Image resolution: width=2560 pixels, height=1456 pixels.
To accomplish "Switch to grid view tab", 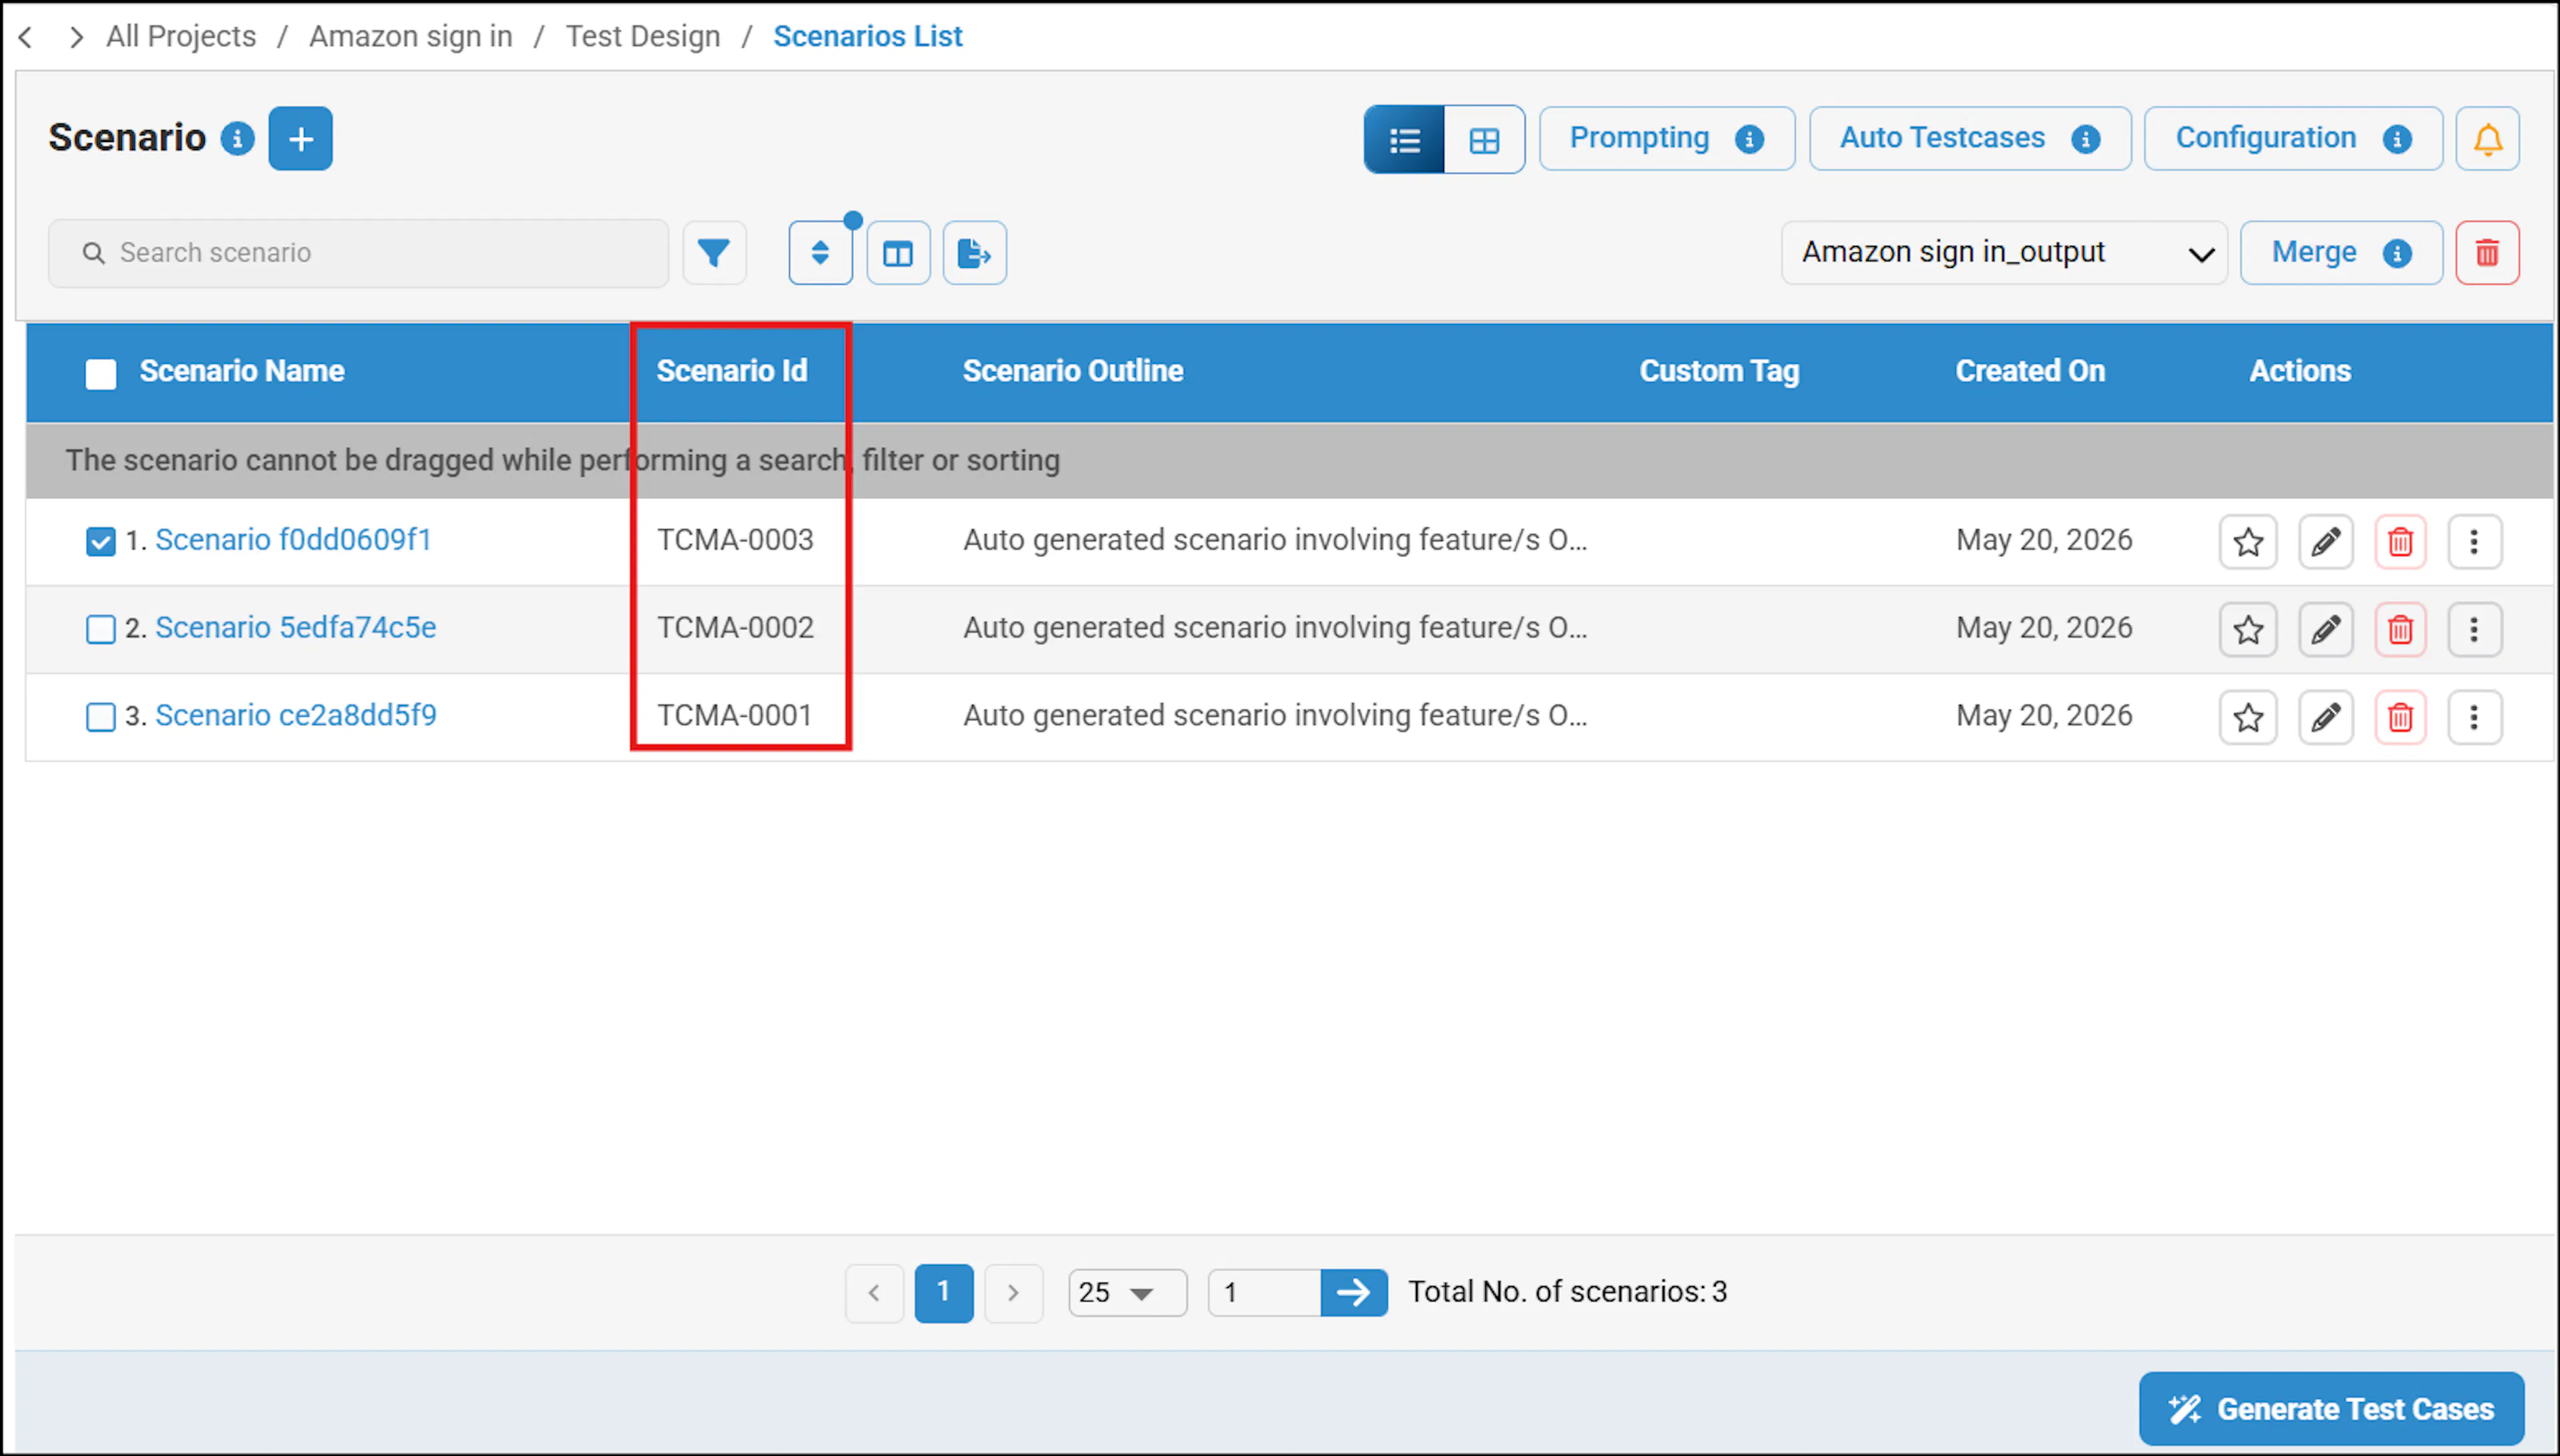I will point(1485,140).
